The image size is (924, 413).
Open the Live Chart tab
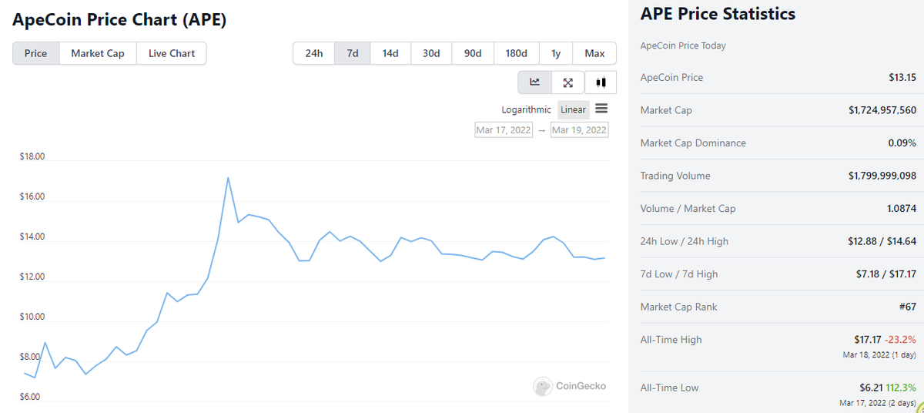coord(172,53)
